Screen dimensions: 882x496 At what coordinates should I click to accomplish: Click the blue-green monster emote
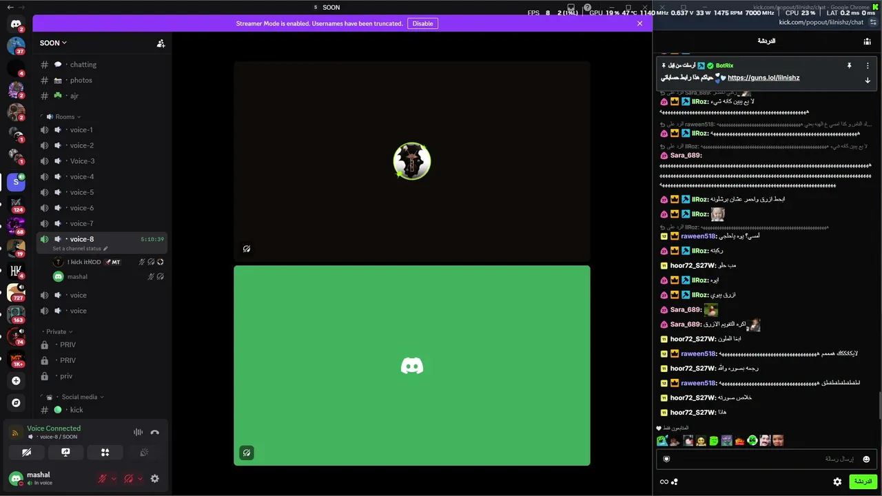[662, 440]
